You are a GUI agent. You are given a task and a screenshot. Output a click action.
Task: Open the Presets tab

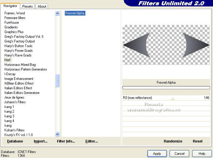click(28, 6)
